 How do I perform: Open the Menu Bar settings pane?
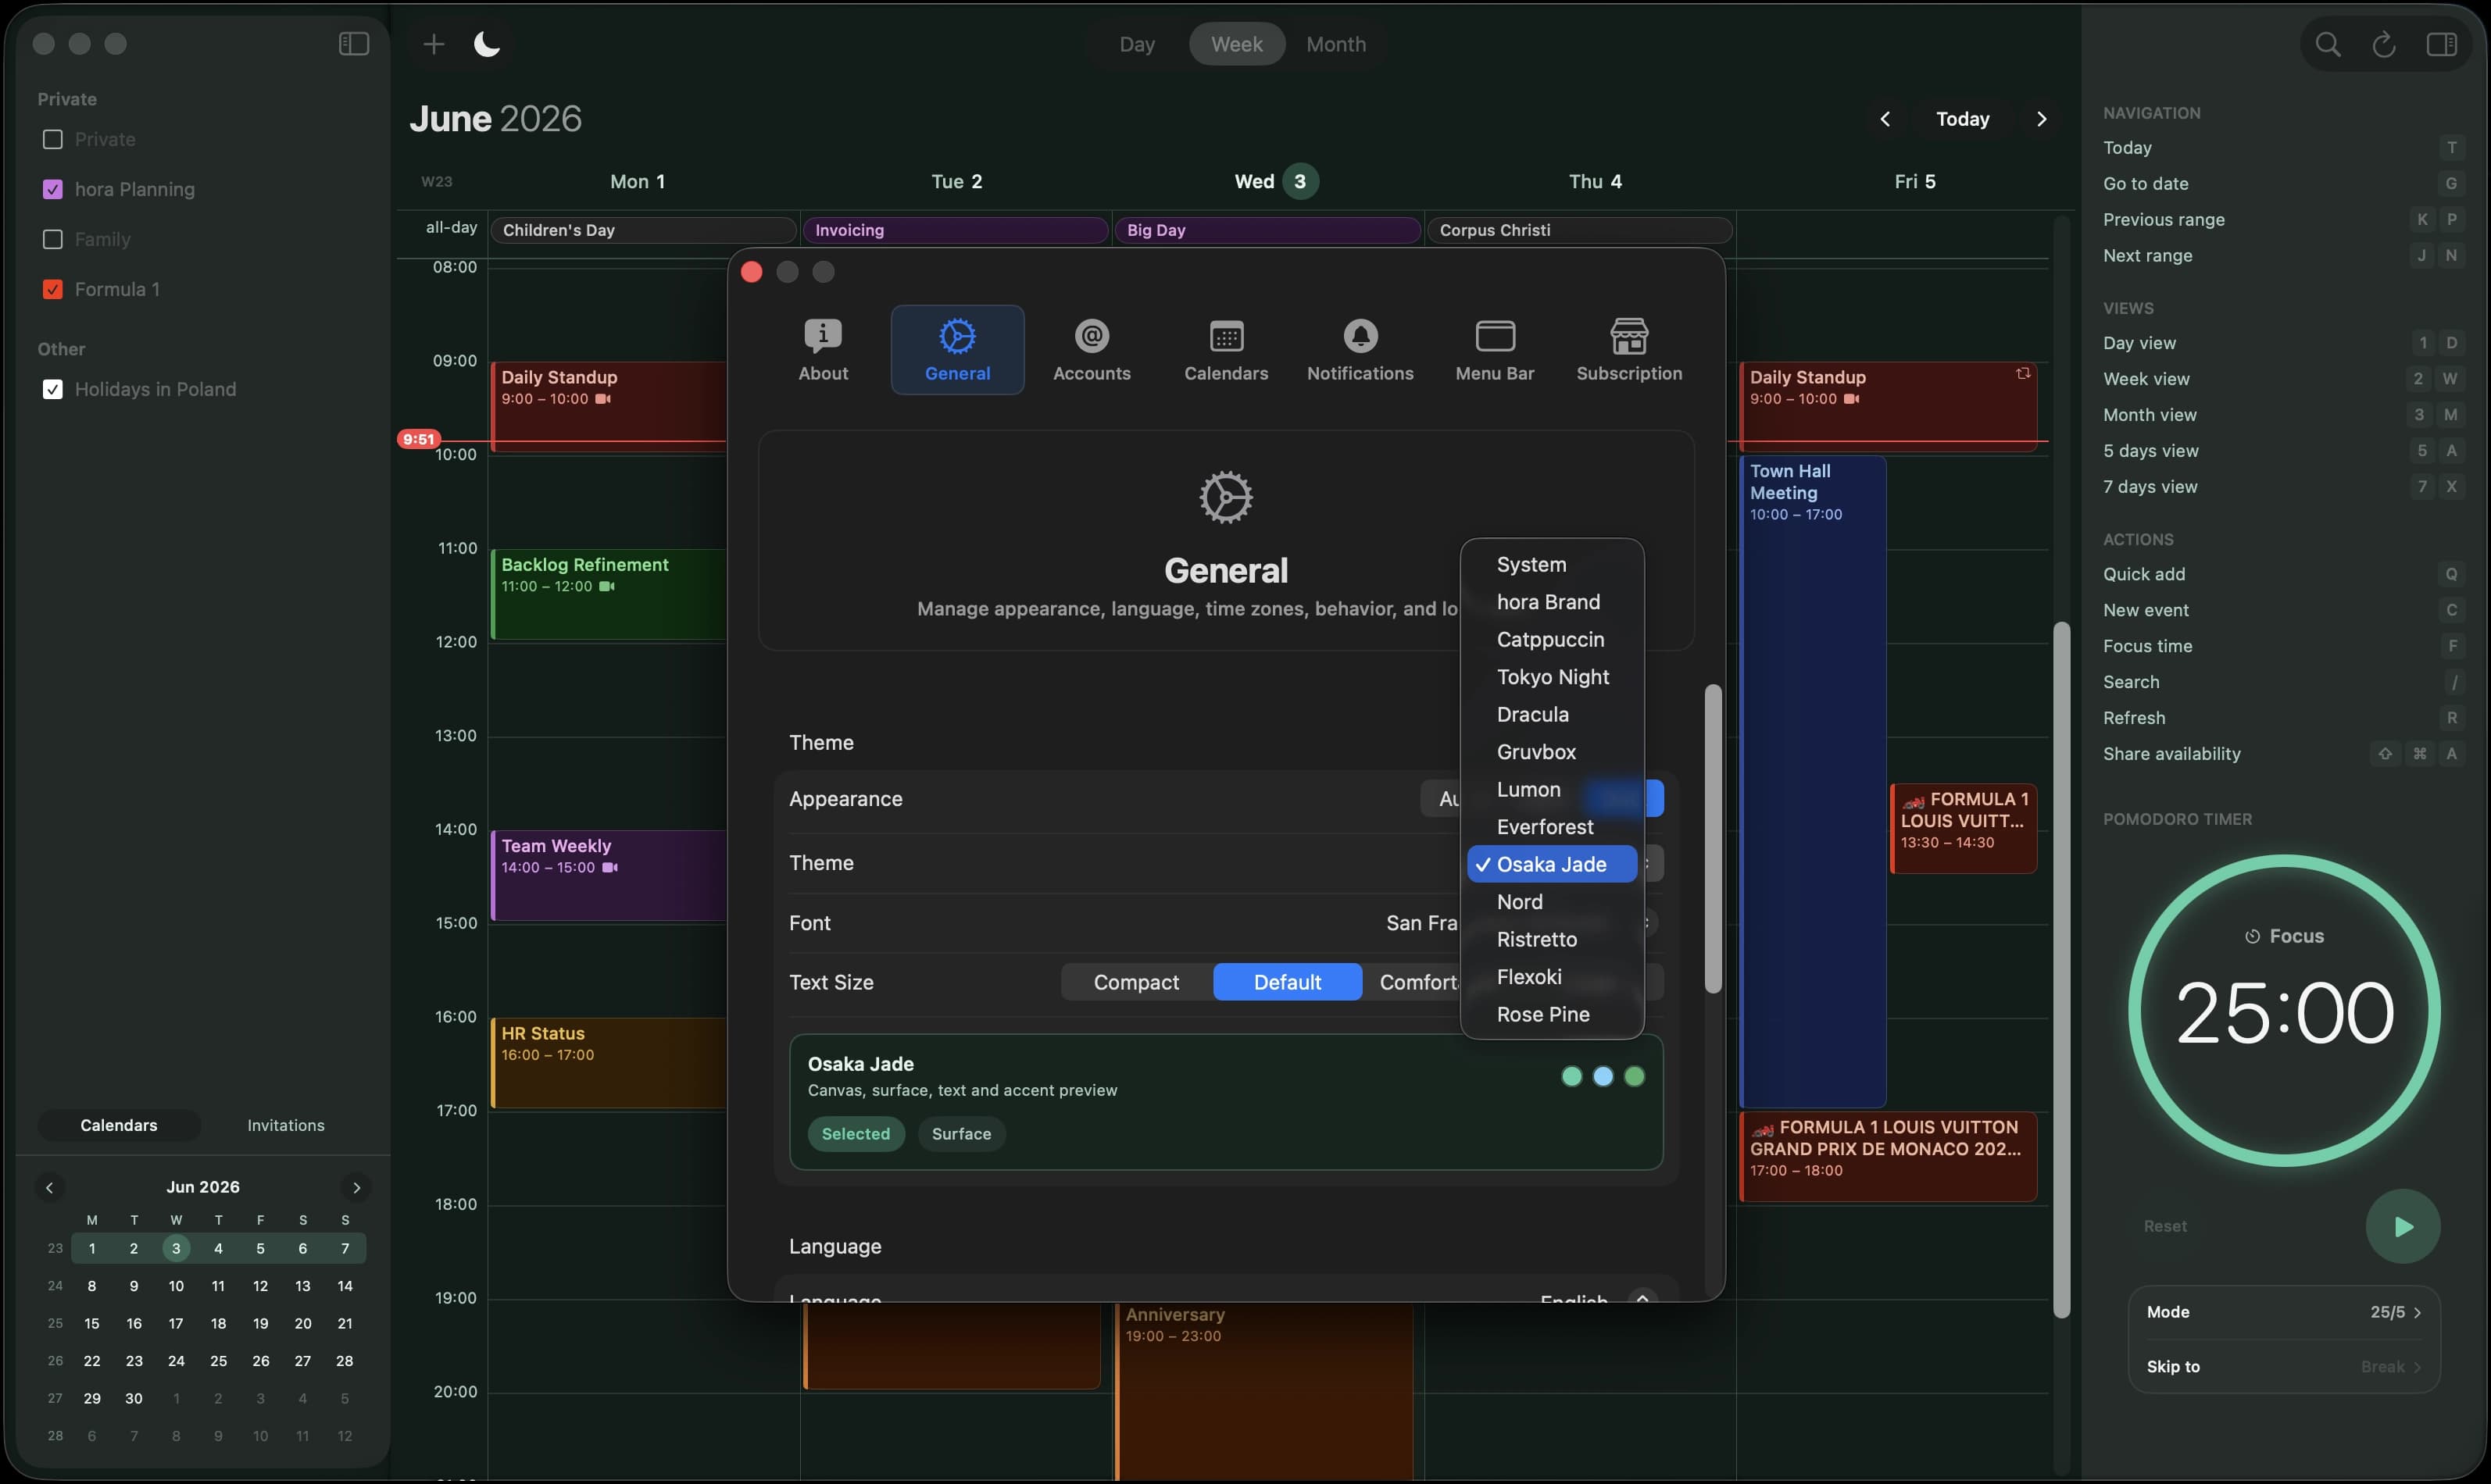[x=1495, y=350]
